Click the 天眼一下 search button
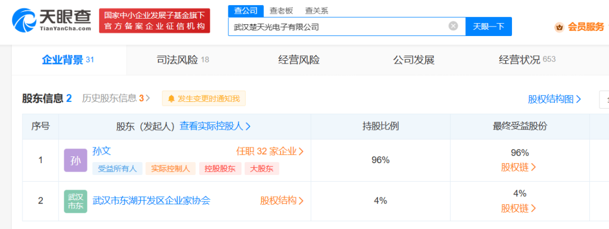Image resolution: width=609 pixels, height=229 pixels. click(x=488, y=27)
